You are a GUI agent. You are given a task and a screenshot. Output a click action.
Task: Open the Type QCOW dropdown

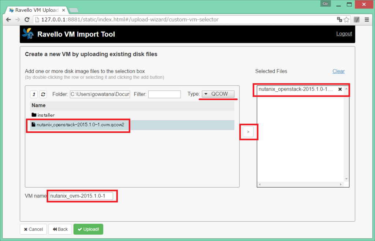[218, 94]
